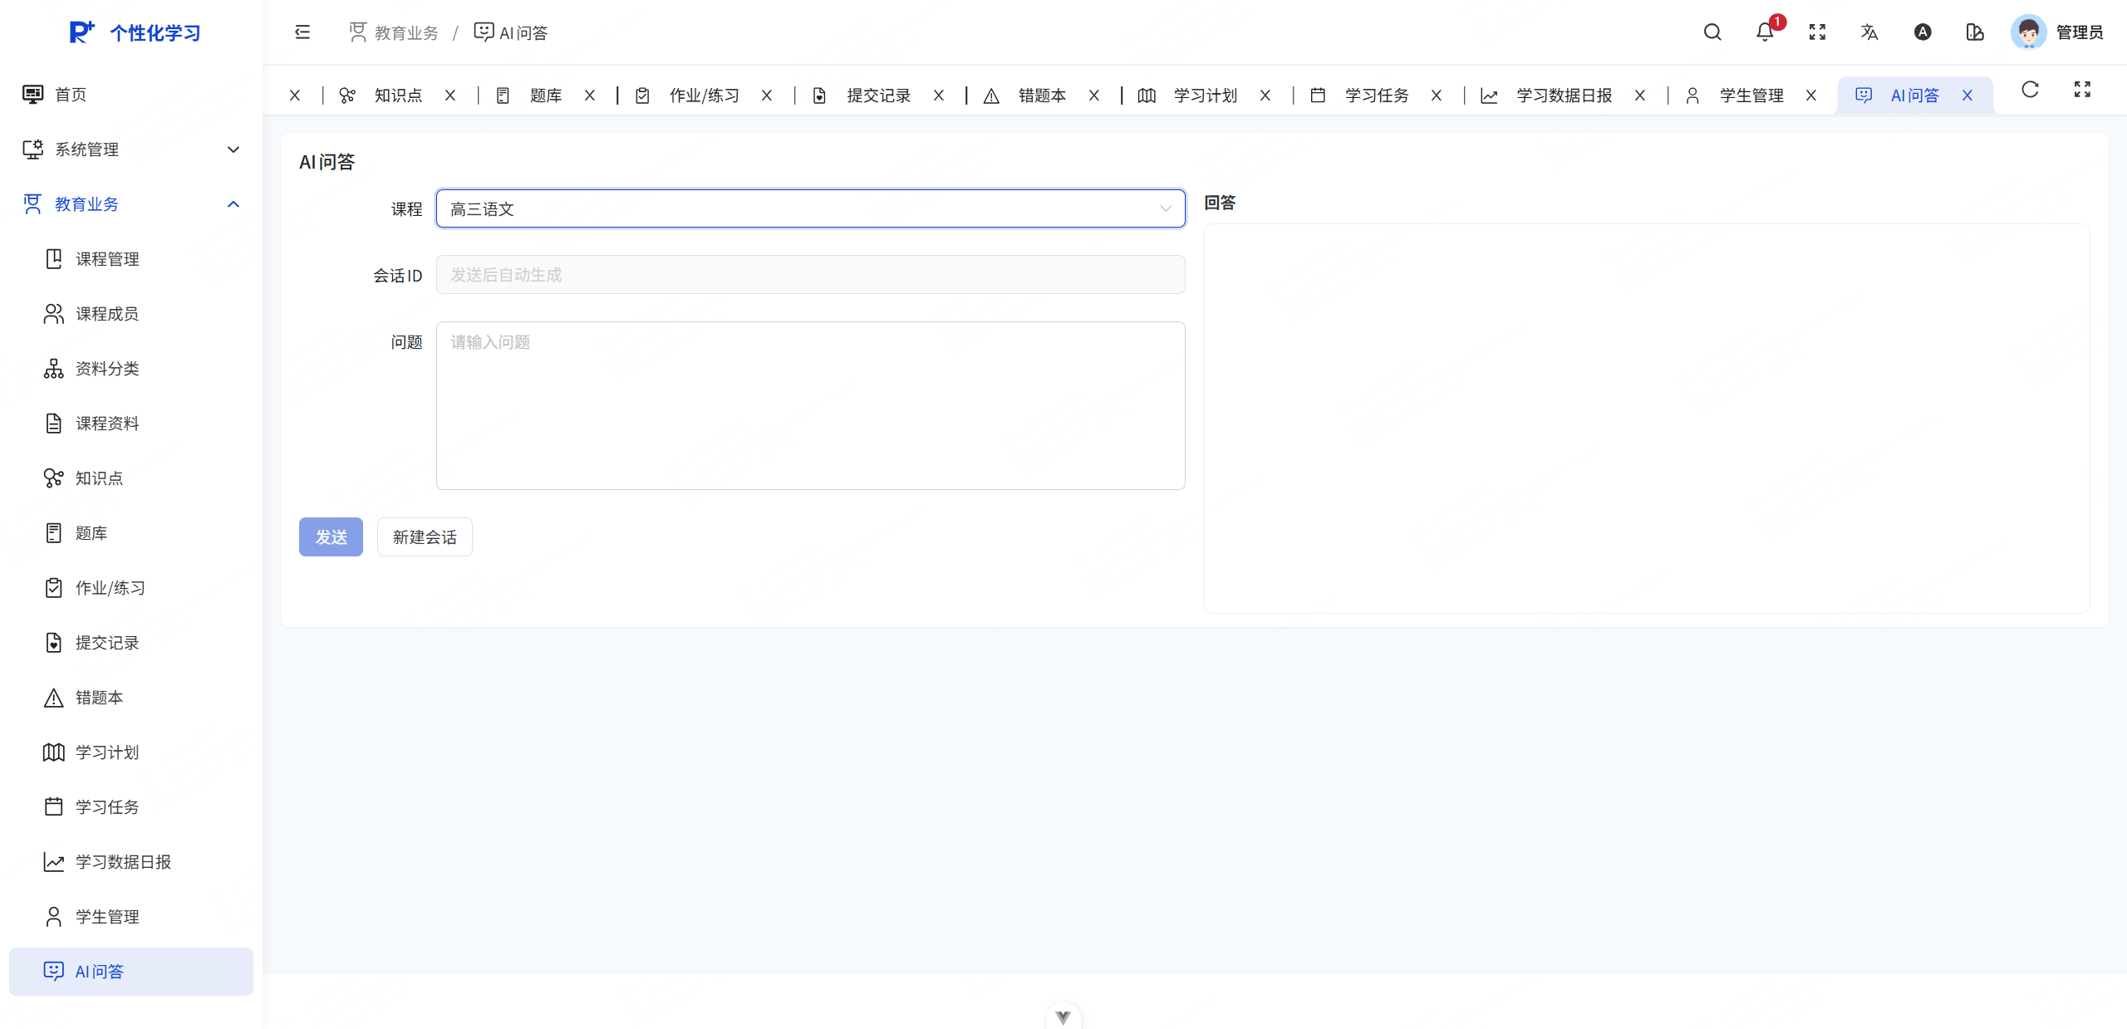The height and width of the screenshot is (1029, 2127).
Task: Maximize content area with tab-bar fullscreen icon
Action: click(2082, 90)
